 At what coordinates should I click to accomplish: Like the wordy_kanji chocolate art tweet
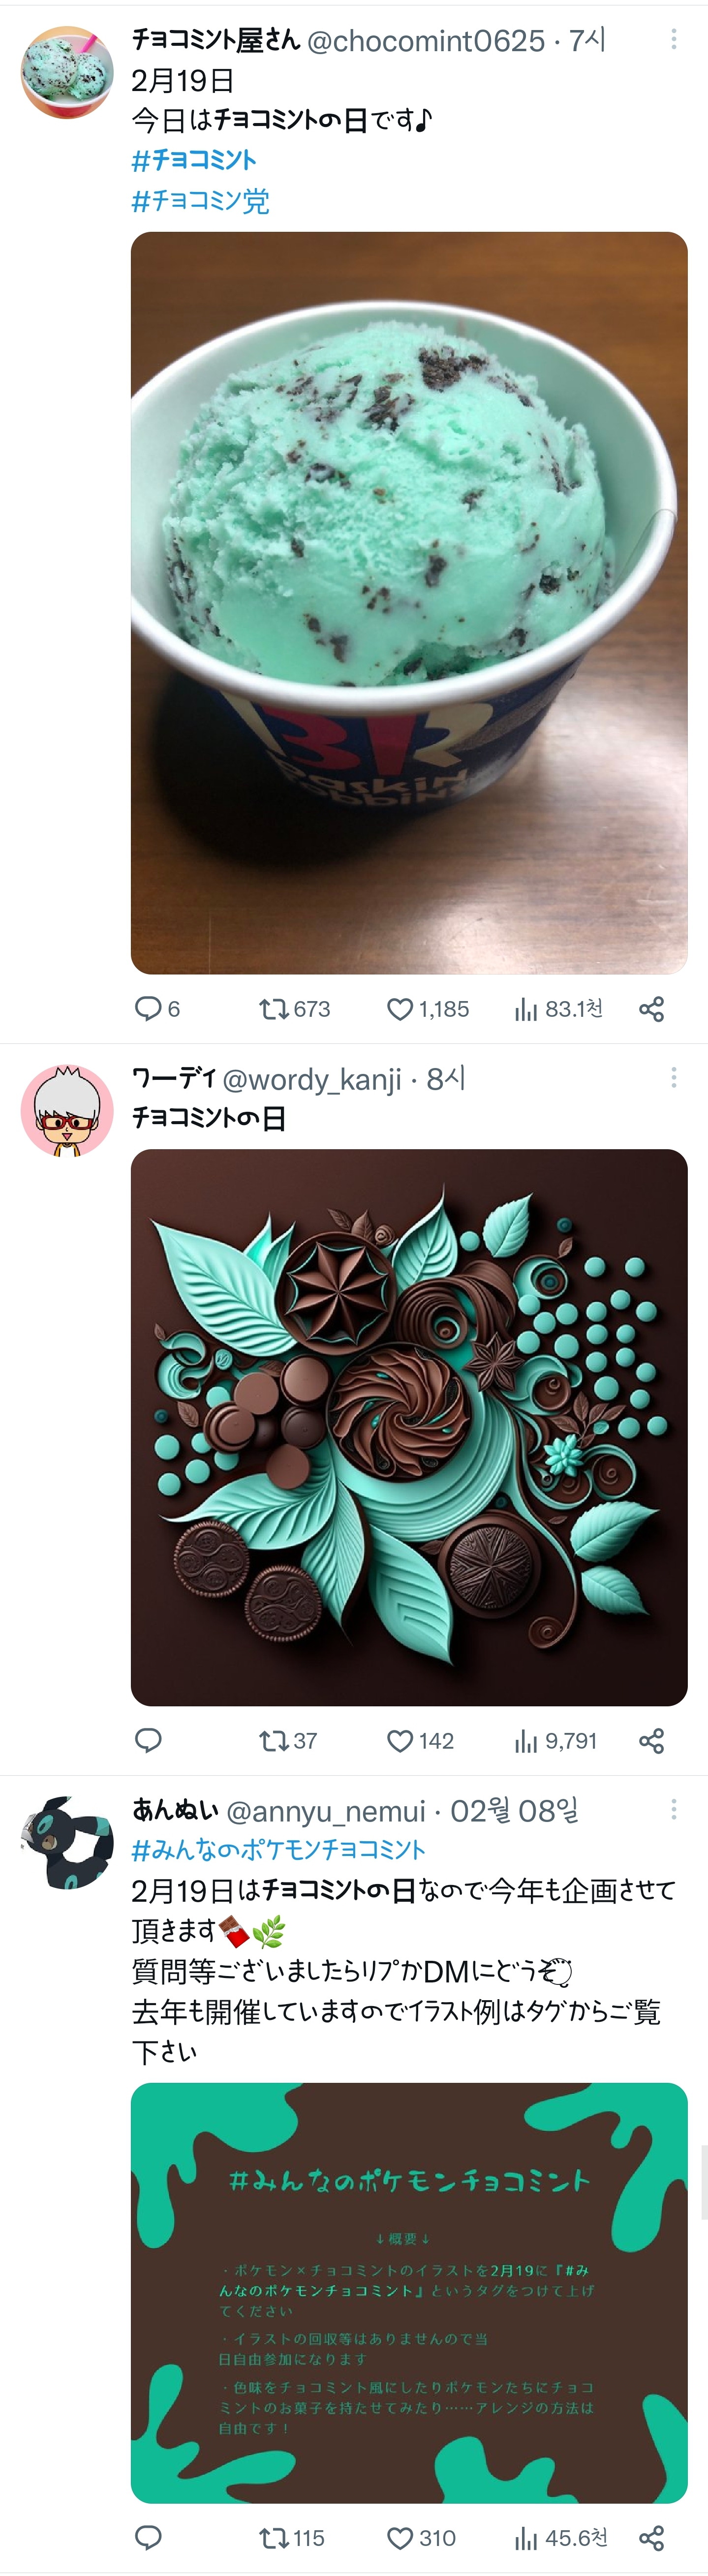(x=400, y=1740)
